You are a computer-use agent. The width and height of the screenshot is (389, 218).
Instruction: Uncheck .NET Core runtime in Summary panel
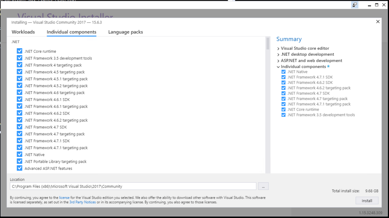(283, 110)
